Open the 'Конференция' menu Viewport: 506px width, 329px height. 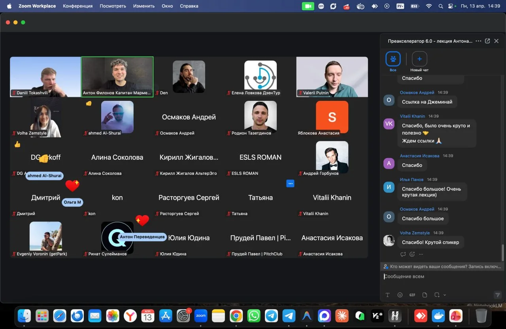pos(78,6)
